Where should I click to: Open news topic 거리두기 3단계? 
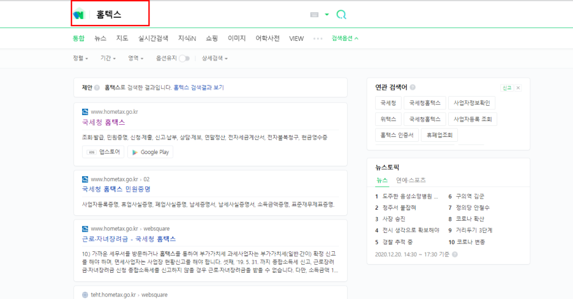tap(474, 231)
